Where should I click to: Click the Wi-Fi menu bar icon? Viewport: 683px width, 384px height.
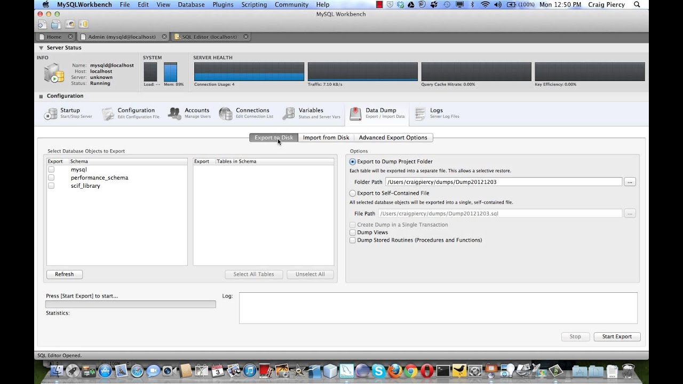pos(485,4)
